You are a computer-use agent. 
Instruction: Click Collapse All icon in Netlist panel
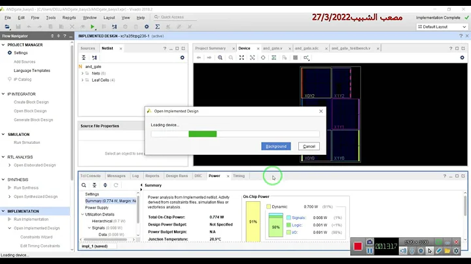(84, 58)
